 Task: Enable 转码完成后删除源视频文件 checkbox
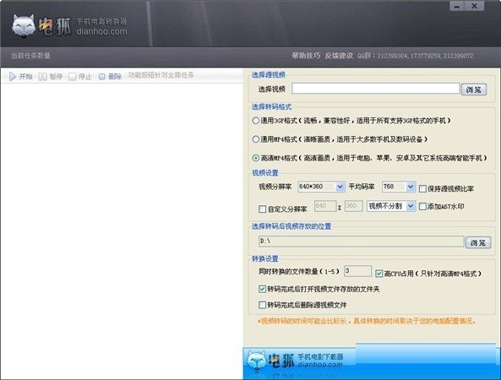[262, 305]
